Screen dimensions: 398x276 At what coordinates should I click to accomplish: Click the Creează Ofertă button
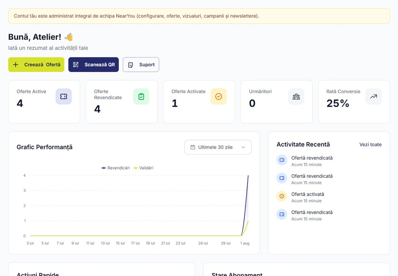[36, 65]
